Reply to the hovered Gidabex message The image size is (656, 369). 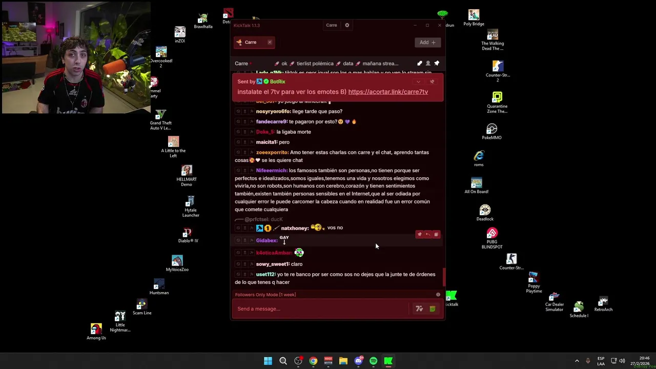click(x=428, y=234)
